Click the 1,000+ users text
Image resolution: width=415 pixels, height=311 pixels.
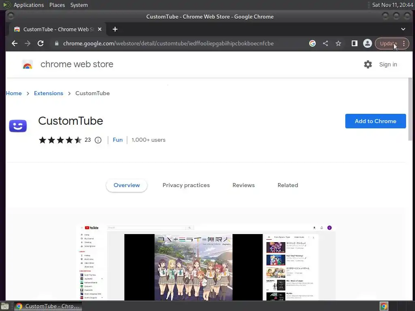148,140
